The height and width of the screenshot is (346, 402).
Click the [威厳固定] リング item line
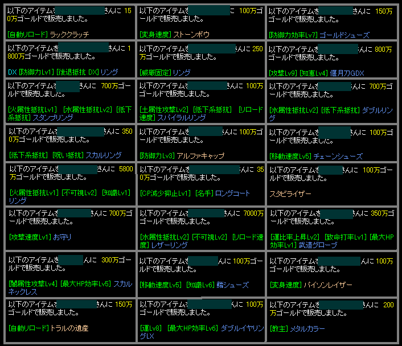[165, 73]
